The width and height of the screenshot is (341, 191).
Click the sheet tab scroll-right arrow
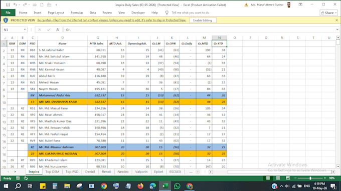tap(15, 171)
